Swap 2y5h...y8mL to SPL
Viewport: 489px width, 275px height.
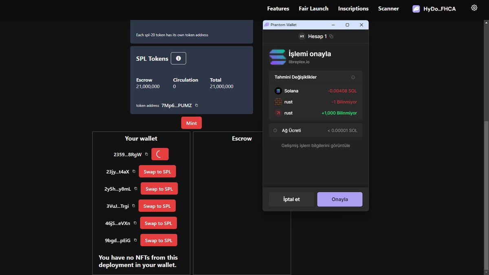(x=159, y=189)
